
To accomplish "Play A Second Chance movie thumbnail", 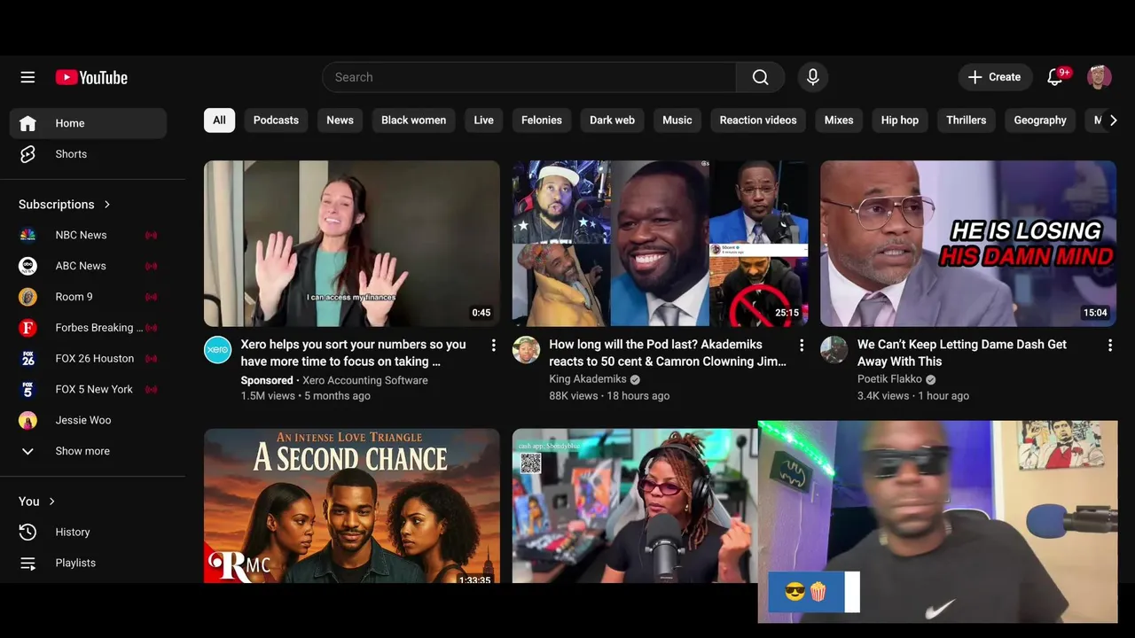I will pyautogui.click(x=352, y=506).
